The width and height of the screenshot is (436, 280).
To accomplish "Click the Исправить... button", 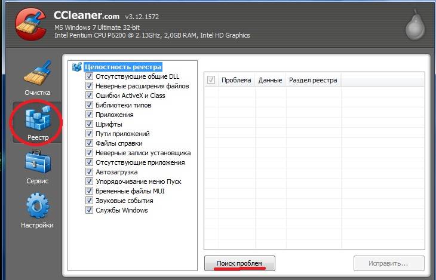I will coord(389,263).
